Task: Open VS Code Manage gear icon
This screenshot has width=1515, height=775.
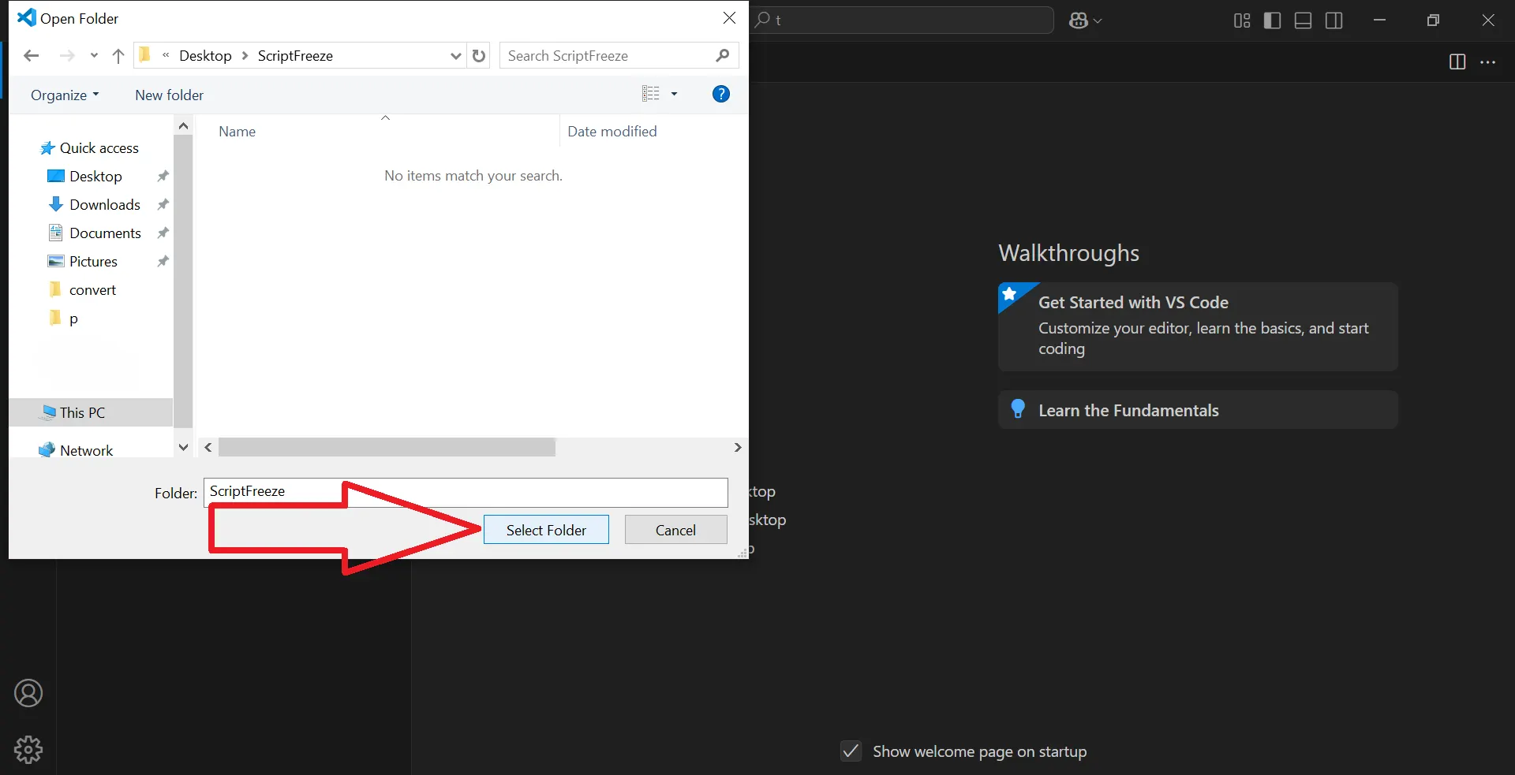Action: [x=28, y=750]
